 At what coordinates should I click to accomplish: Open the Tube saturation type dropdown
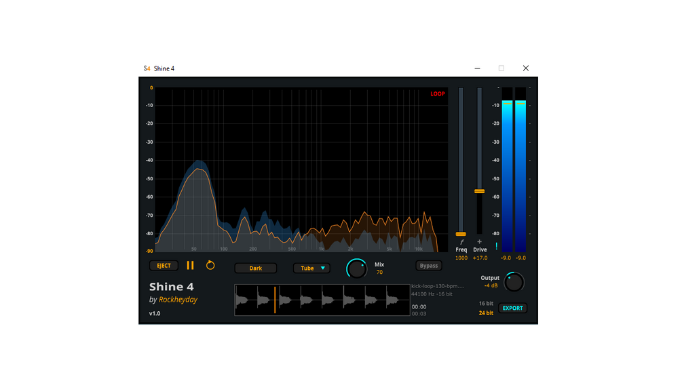(311, 268)
